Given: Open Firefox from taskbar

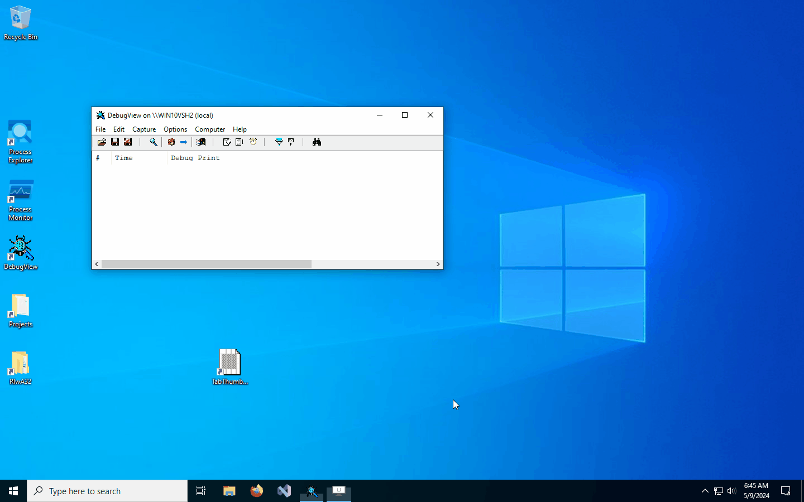Looking at the screenshot, I should pyautogui.click(x=256, y=491).
